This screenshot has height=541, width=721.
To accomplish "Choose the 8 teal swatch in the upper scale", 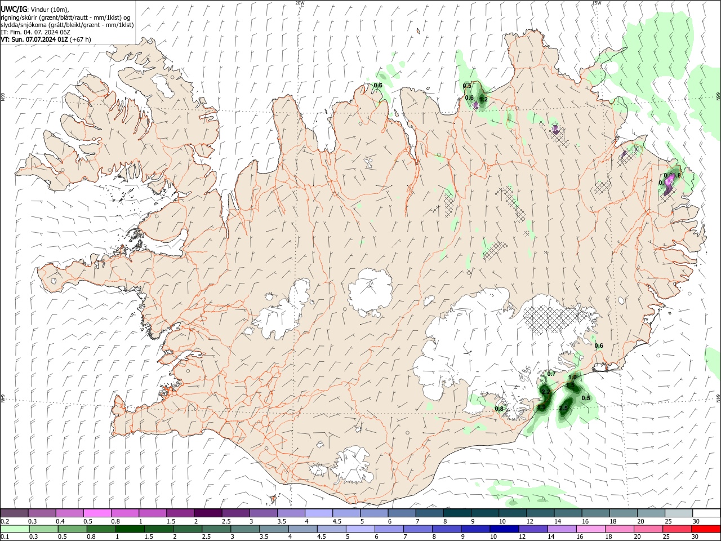I will tap(456, 513).
